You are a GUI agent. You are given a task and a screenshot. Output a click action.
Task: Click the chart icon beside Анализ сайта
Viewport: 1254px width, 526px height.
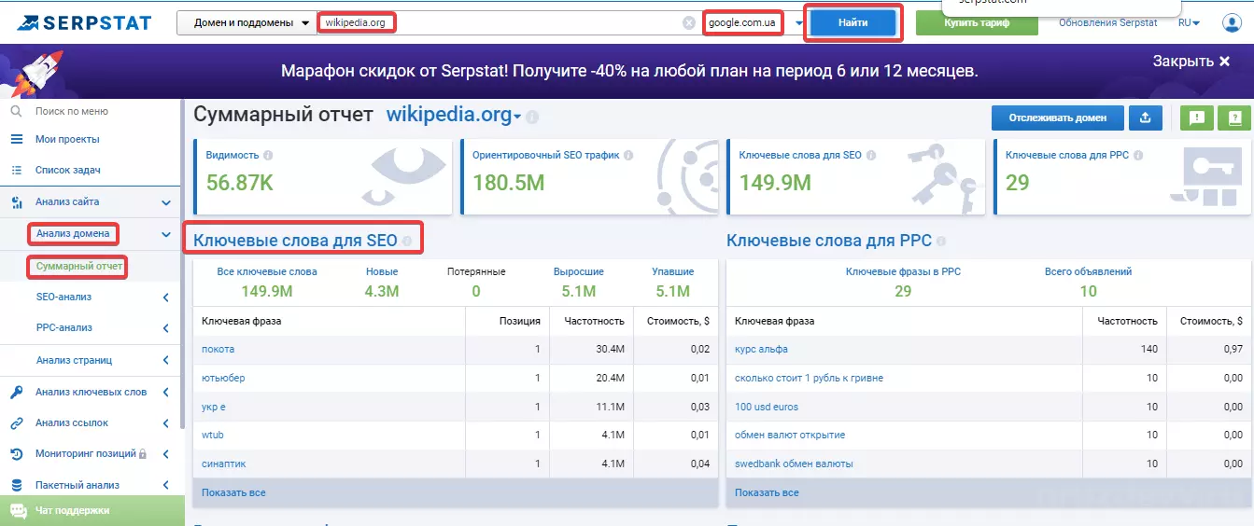pyautogui.click(x=16, y=202)
